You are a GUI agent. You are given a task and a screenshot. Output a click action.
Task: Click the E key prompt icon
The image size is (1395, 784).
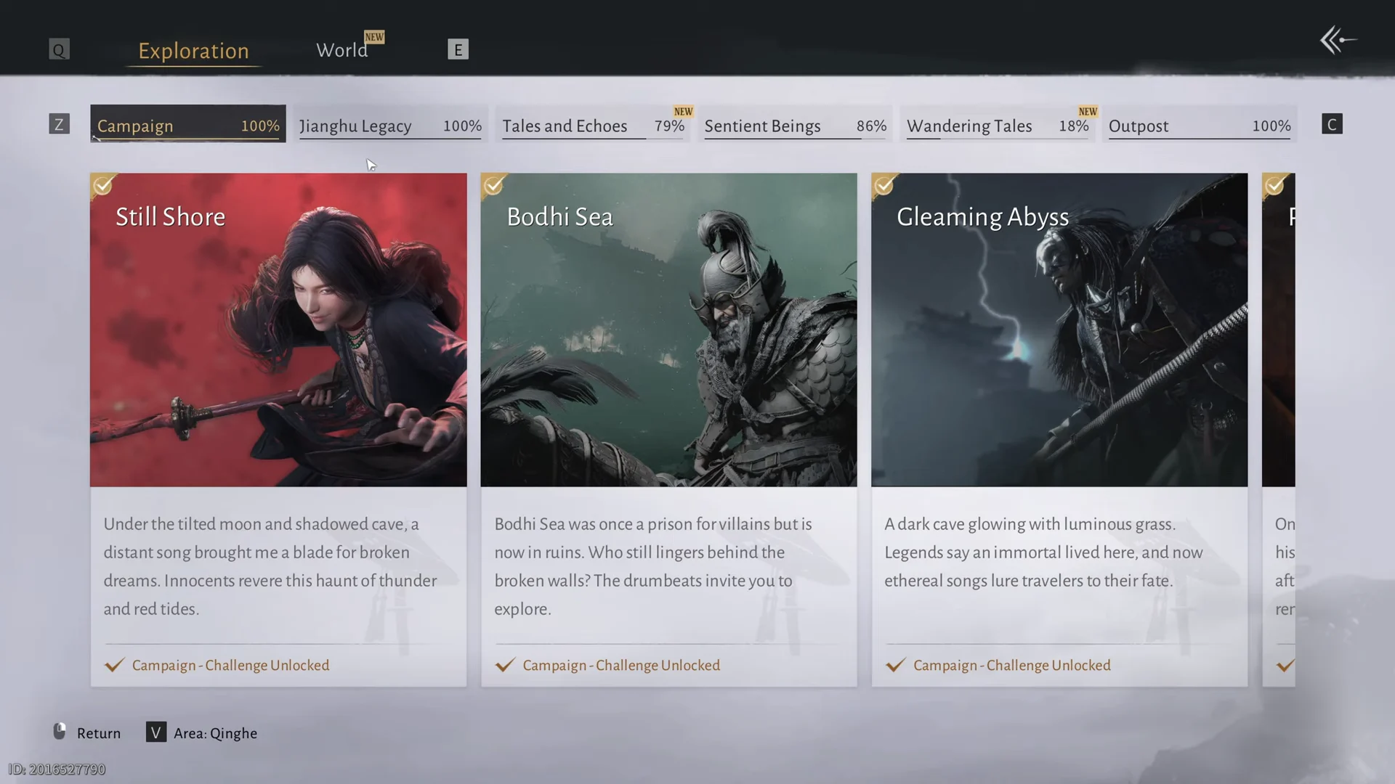(x=458, y=49)
